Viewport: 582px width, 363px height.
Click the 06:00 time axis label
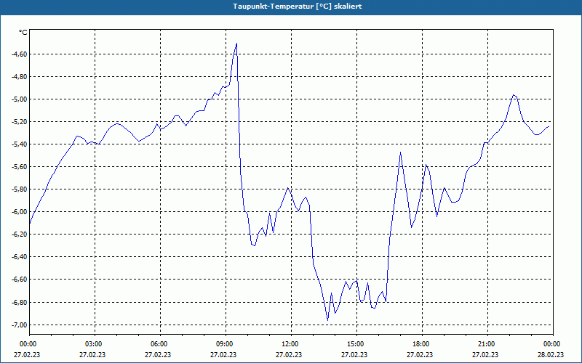pyautogui.click(x=158, y=344)
